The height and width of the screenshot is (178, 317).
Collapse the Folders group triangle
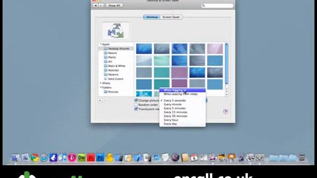click(x=101, y=88)
